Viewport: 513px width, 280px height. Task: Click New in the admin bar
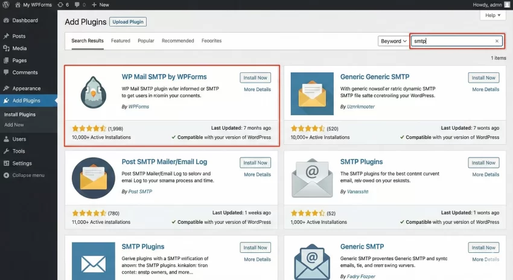pyautogui.click(x=100, y=5)
